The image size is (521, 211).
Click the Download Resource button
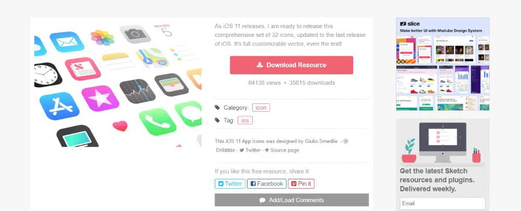(x=291, y=65)
